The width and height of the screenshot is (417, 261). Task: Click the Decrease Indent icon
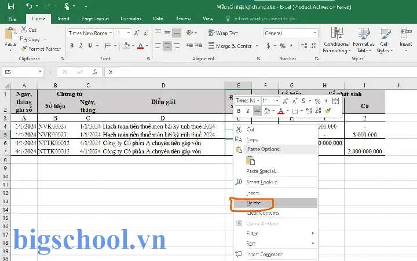coord(189,46)
